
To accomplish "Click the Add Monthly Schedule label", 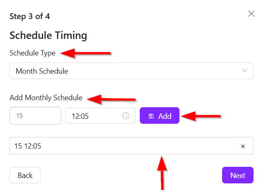I will [x=46, y=98].
